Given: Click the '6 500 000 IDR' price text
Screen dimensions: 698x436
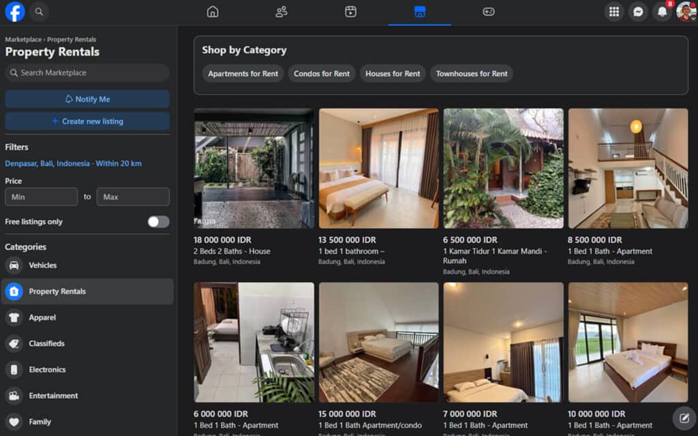Looking at the screenshot, I should (x=470, y=240).
